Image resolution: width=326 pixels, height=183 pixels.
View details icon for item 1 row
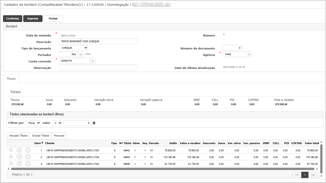tap(19, 150)
